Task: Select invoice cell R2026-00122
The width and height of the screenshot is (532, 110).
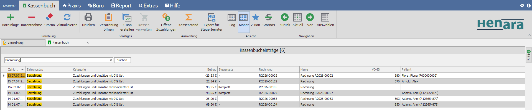Action: click(278, 81)
